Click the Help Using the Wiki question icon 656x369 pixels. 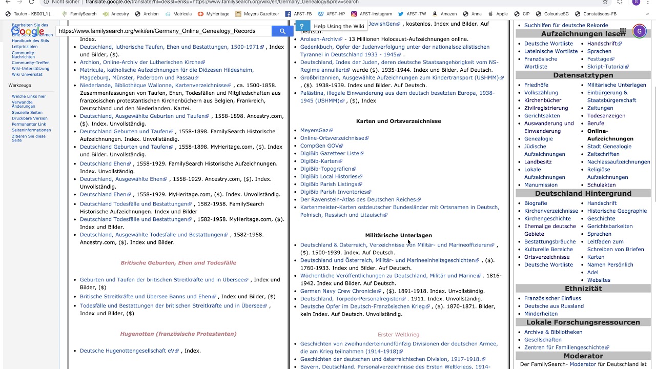[302, 26]
